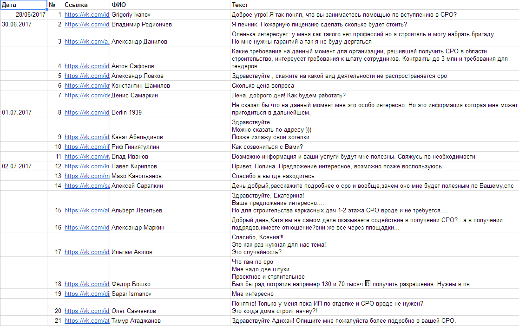Select the name cell Денис Самаркин
Image resolution: width=519 pixels, height=326 pixels.
click(170, 95)
